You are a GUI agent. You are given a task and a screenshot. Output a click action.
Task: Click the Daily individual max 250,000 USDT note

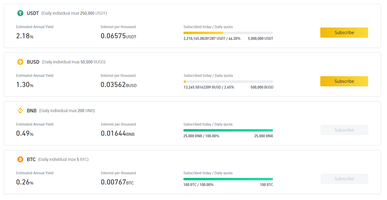[x=74, y=13]
